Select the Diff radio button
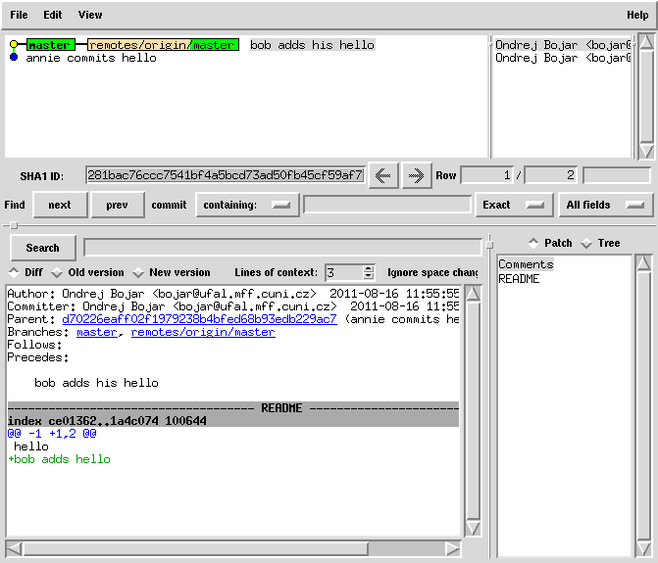658x563 pixels. 14,272
